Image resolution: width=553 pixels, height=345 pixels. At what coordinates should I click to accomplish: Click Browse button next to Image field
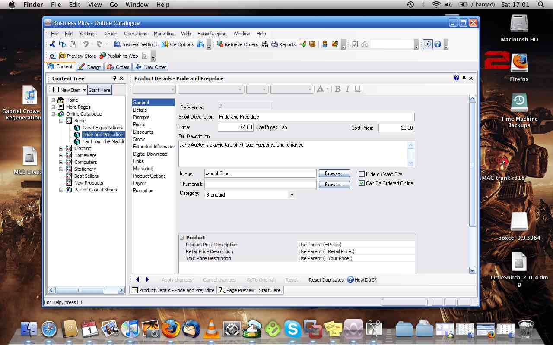pyautogui.click(x=334, y=173)
